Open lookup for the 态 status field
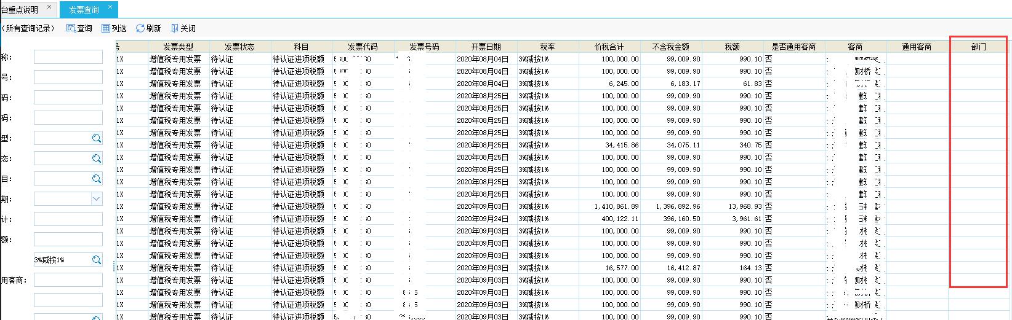The width and height of the screenshot is (1012, 320). 97,158
